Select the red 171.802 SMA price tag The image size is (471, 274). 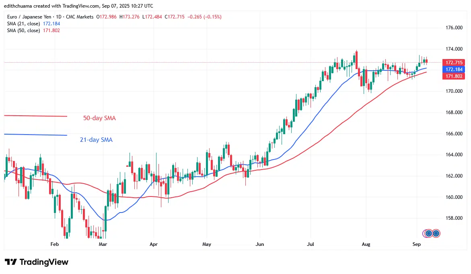[x=454, y=76]
